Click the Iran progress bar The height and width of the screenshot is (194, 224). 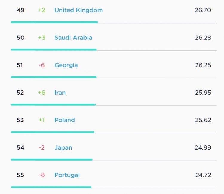(53, 105)
